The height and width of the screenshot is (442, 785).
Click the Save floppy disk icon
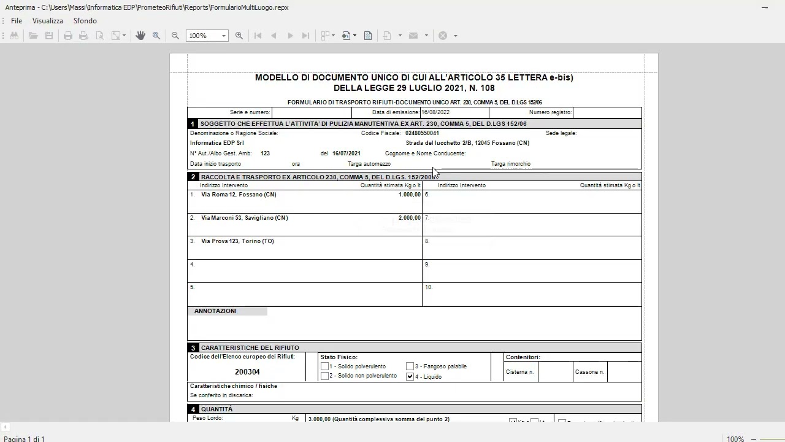click(49, 36)
